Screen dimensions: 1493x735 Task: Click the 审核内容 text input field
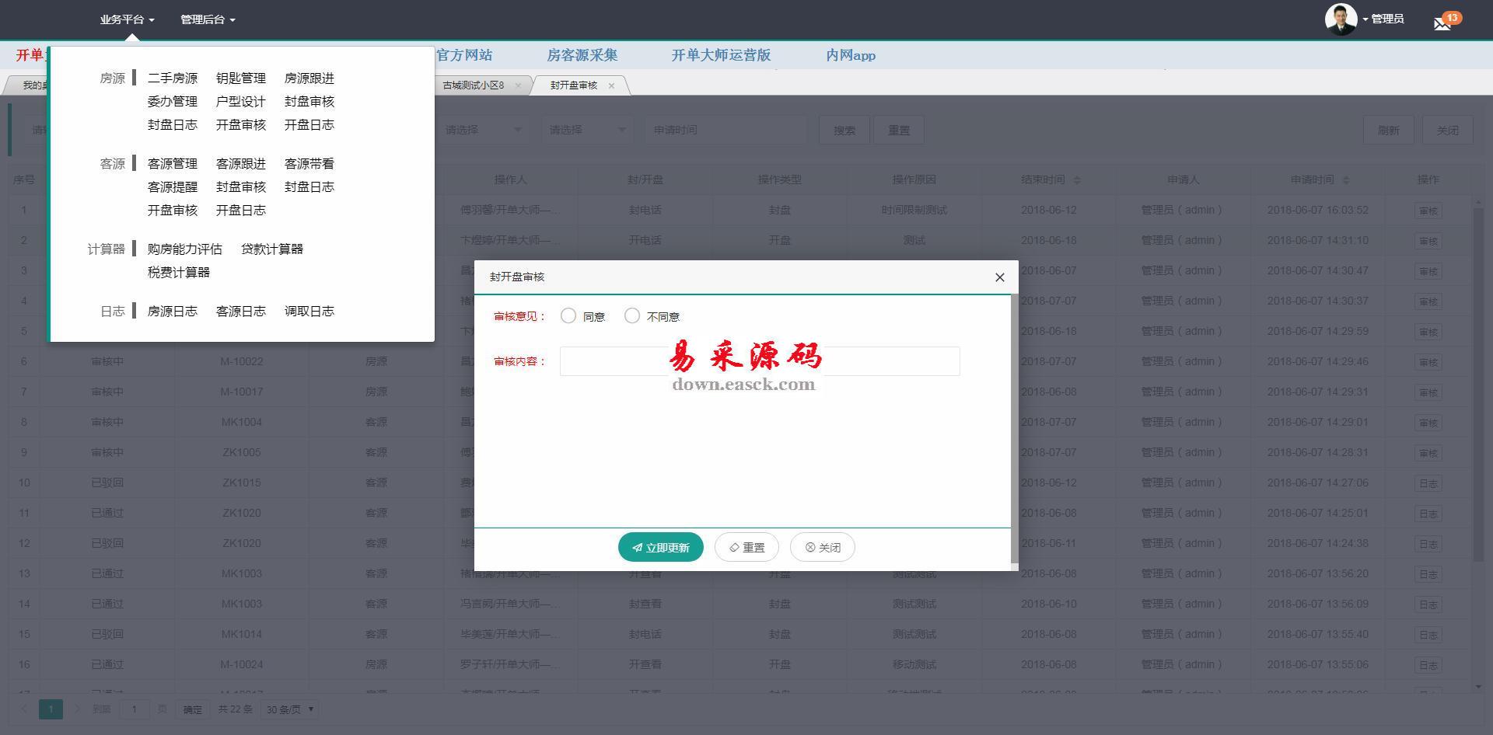(x=760, y=361)
